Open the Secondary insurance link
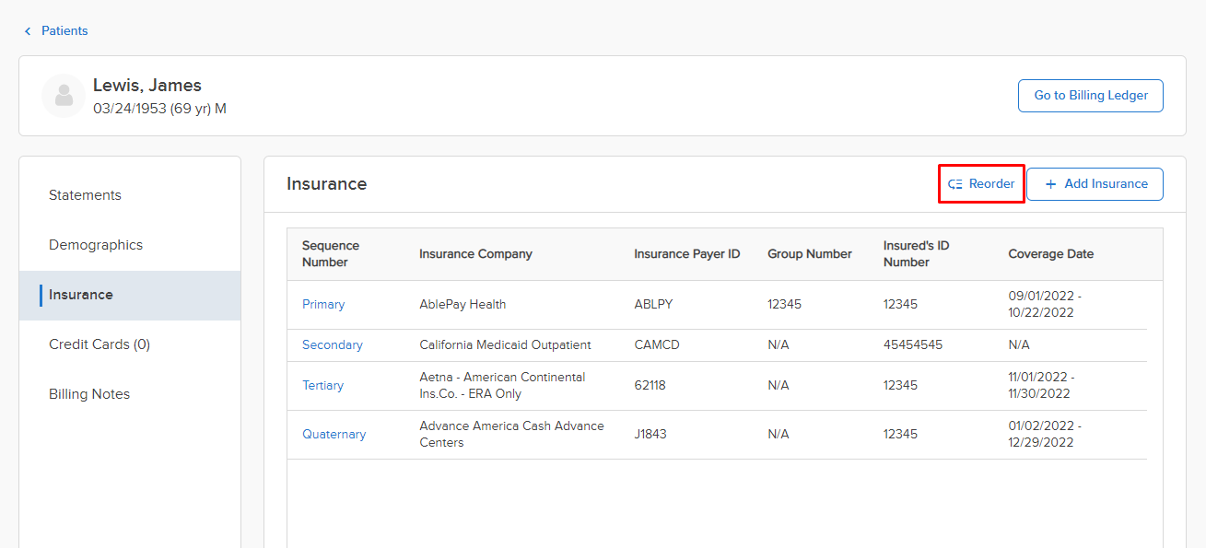The width and height of the screenshot is (1206, 548). pos(333,345)
